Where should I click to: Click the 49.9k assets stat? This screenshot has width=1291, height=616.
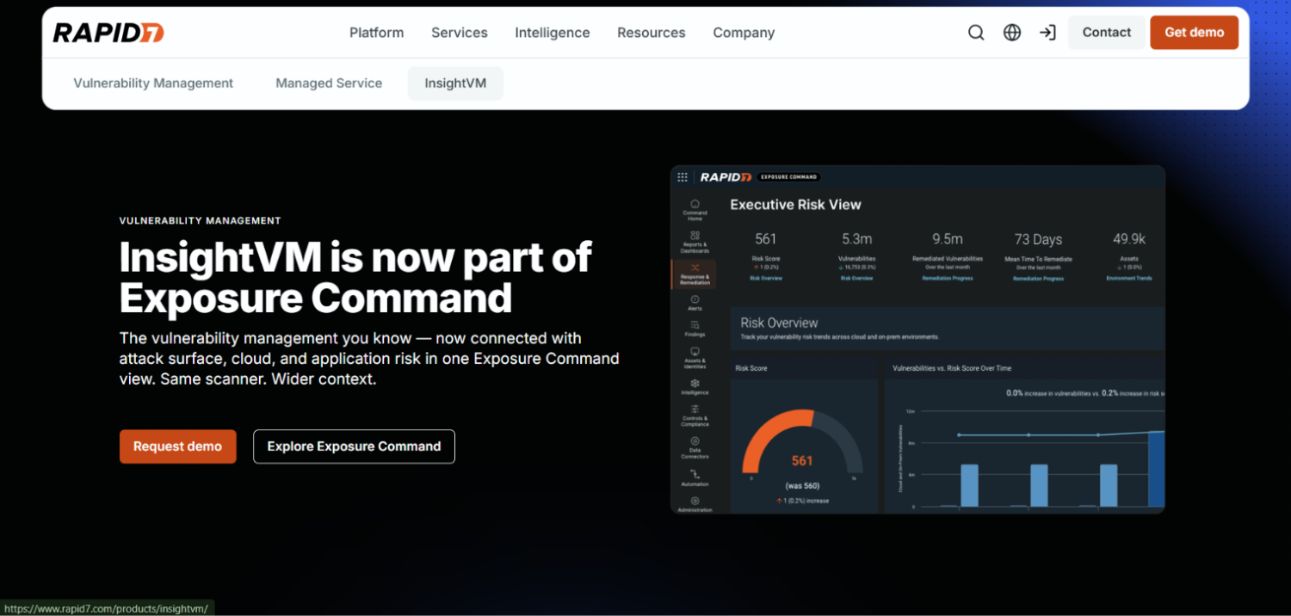click(x=1129, y=239)
